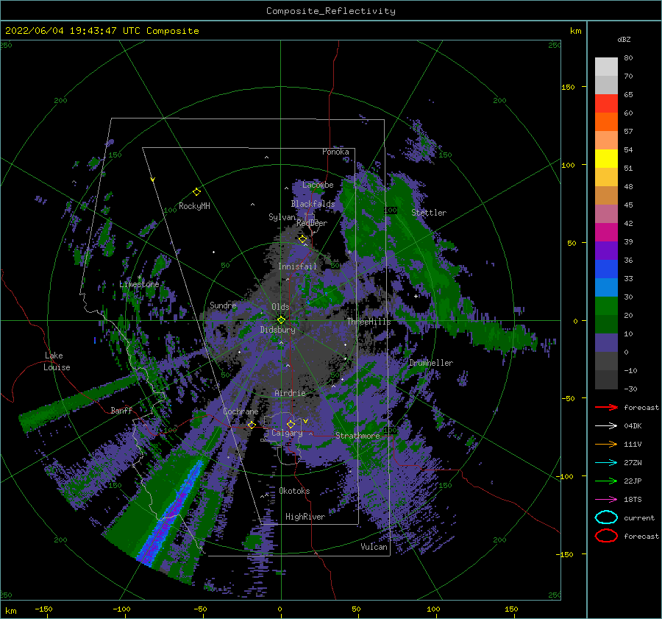
Task: Click the yellow radar-center diamond near Olds
Action: tap(281, 320)
